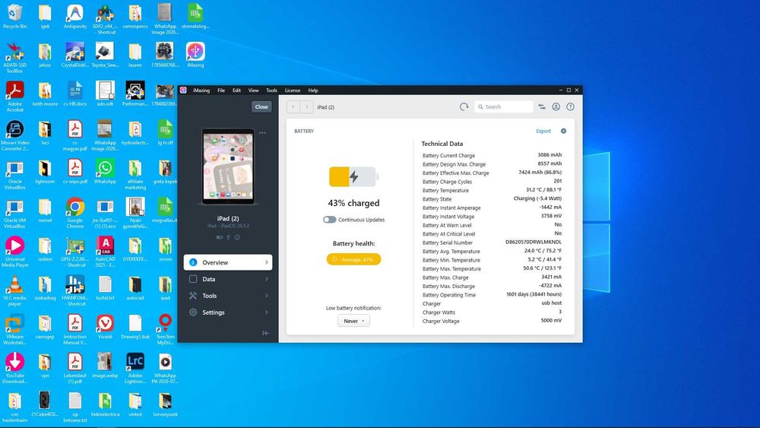This screenshot has height=428, width=760.
Task: Open TomTom MyDrive desktop icon
Action: tap(165, 329)
